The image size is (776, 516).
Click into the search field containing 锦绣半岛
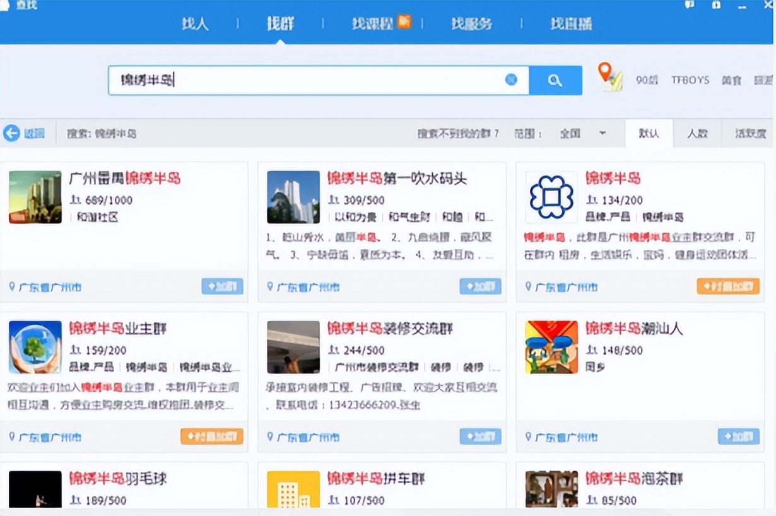[315, 80]
